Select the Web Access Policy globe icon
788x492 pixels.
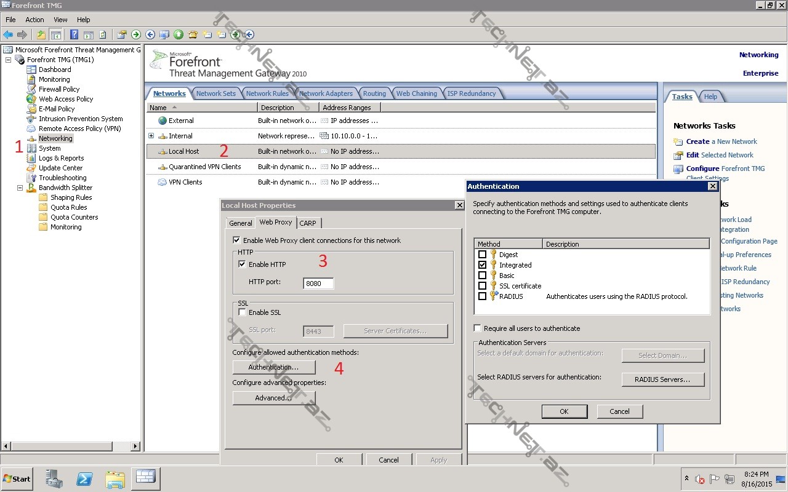pyautogui.click(x=31, y=99)
